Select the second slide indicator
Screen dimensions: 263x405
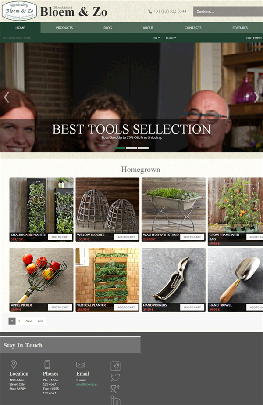point(131,148)
